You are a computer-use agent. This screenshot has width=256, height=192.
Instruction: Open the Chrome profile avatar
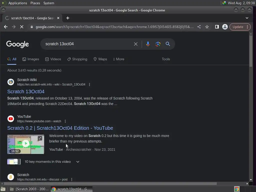point(225,27)
